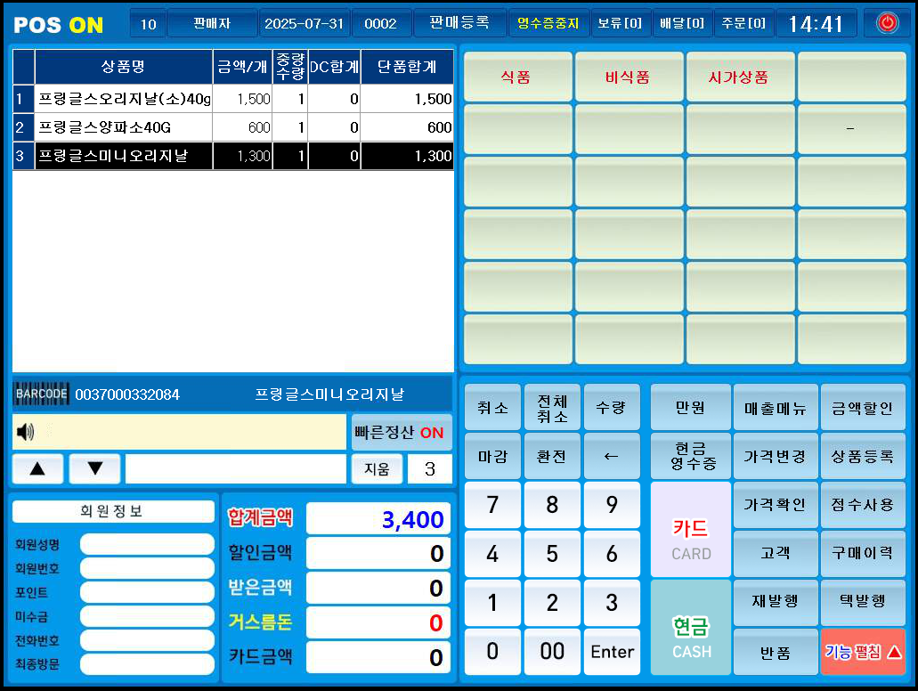This screenshot has width=918, height=691.
Task: Move selection down with down arrow
Action: pos(95,468)
